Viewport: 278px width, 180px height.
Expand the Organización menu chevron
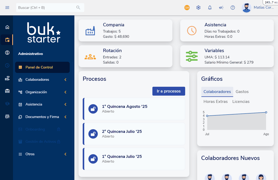click(66, 92)
